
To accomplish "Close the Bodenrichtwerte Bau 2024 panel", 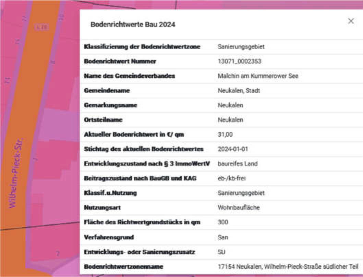I will pos(351,21).
